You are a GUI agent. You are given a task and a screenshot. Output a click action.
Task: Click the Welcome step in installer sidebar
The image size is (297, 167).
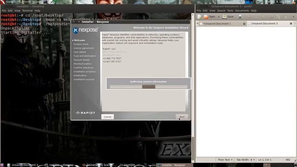(x=79, y=40)
